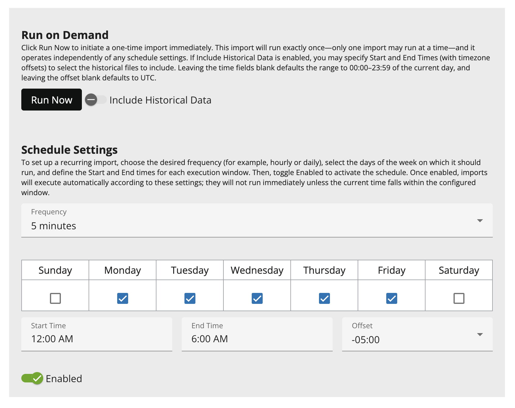Uncheck the Friday checkbox
Screen dimensions: 515x408
point(392,298)
